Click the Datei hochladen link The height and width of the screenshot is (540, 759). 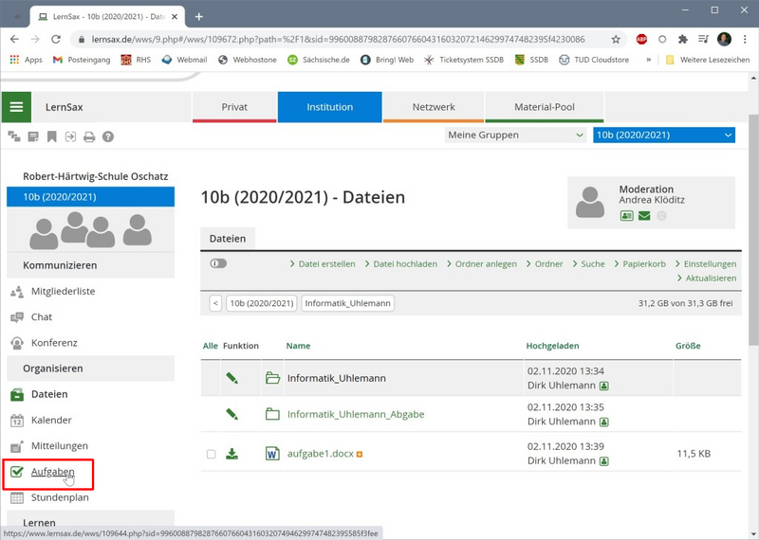[x=405, y=264]
